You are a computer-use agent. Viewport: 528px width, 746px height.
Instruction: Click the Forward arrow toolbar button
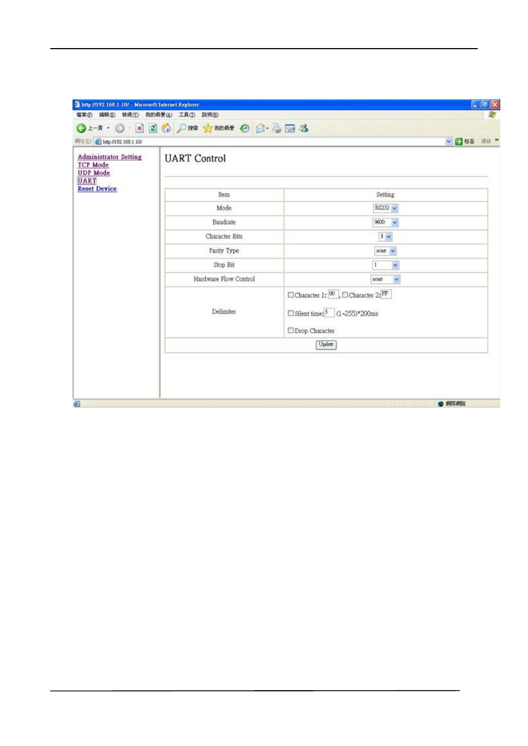pyautogui.click(x=119, y=128)
